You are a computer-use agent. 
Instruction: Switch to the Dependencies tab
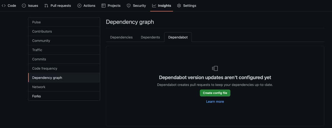pos(121,37)
